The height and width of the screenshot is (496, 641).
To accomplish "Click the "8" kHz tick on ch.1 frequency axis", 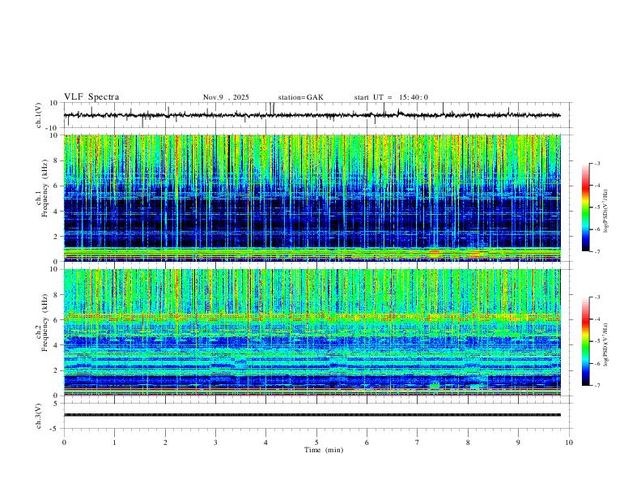I will (56, 160).
